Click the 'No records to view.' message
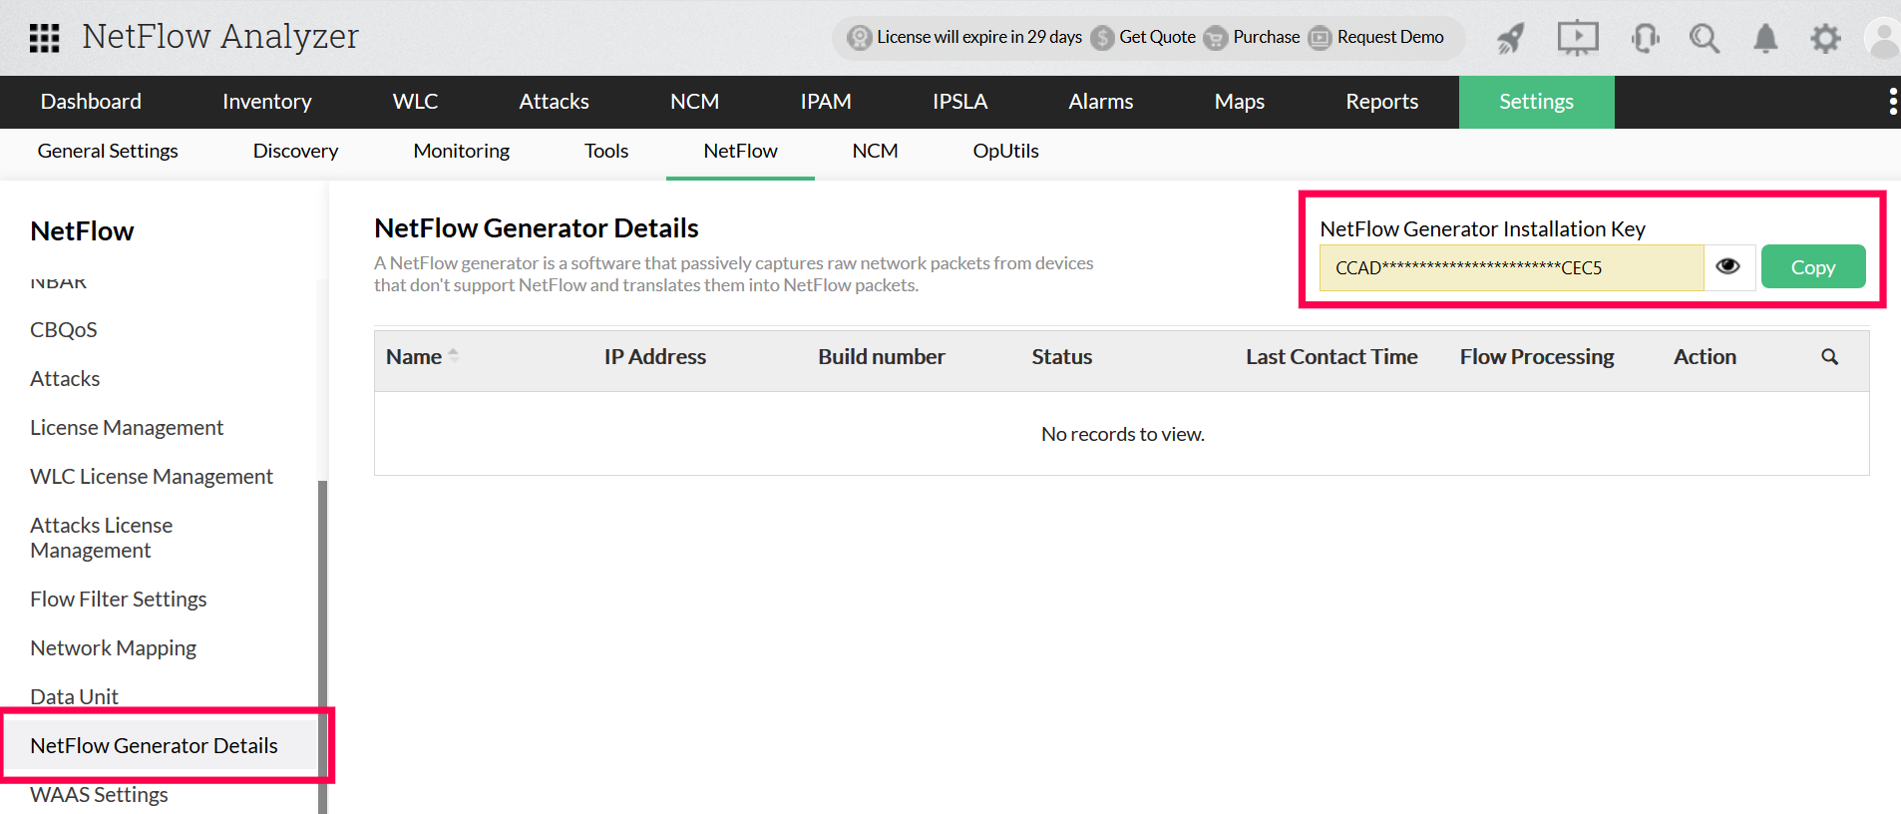Image resolution: width=1901 pixels, height=814 pixels. (x=1122, y=434)
